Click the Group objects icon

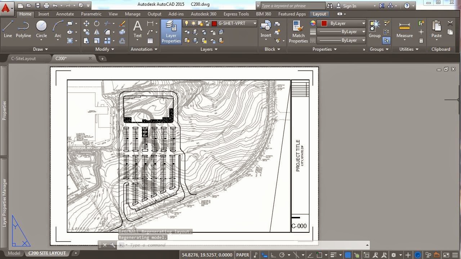pyautogui.click(x=375, y=29)
